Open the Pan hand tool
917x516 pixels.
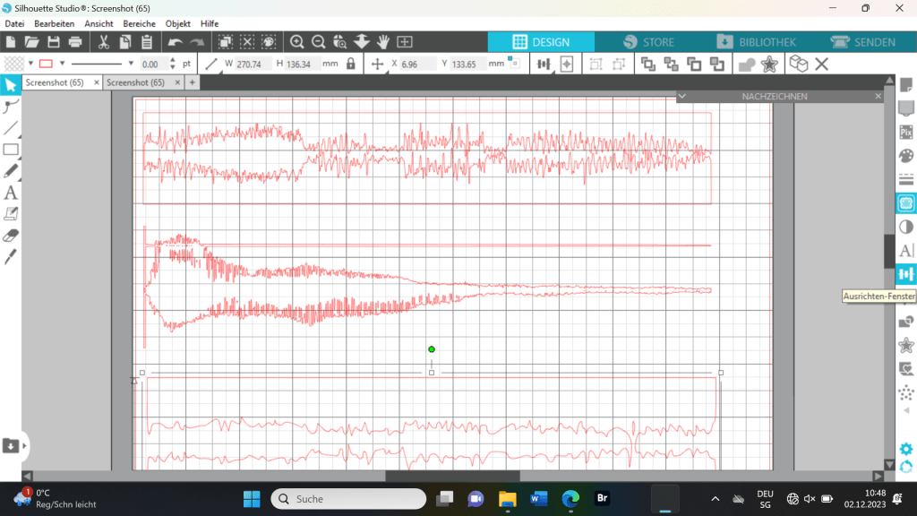[383, 42]
